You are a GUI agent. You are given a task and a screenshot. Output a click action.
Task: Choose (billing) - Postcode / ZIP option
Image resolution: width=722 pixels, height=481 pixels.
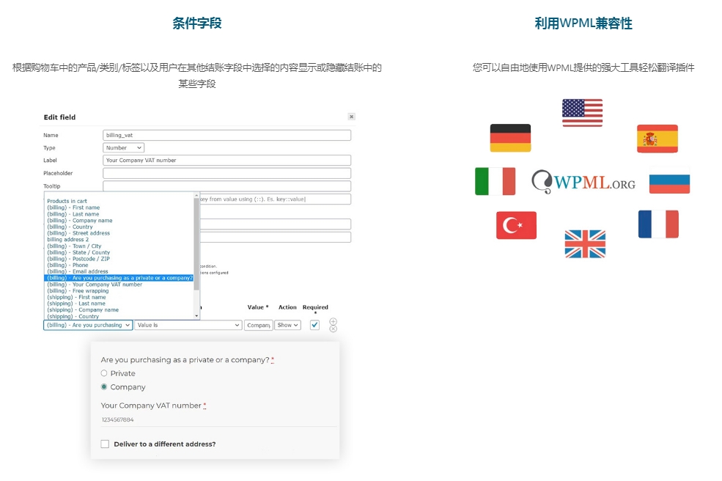pyautogui.click(x=78, y=259)
